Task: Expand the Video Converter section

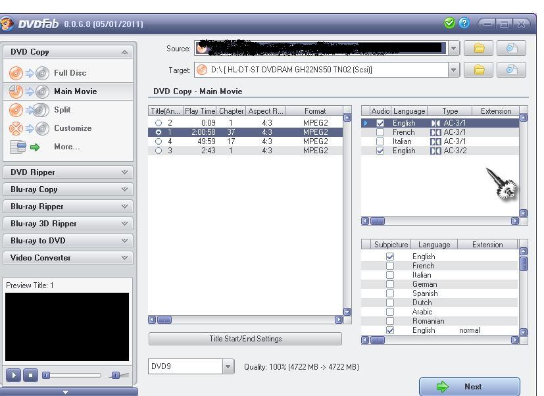Action: pyautogui.click(x=124, y=257)
